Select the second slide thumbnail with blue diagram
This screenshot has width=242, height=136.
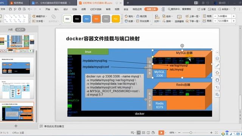tap(17, 66)
